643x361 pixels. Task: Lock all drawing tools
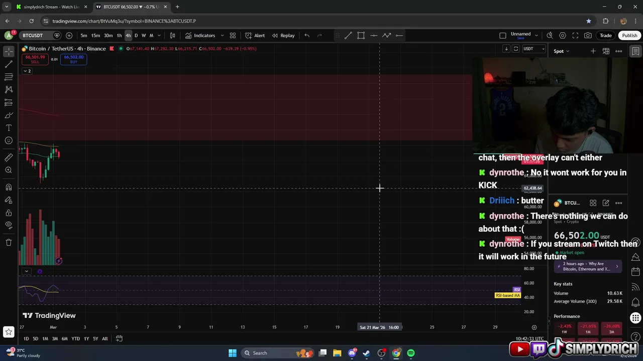pyautogui.click(x=9, y=213)
